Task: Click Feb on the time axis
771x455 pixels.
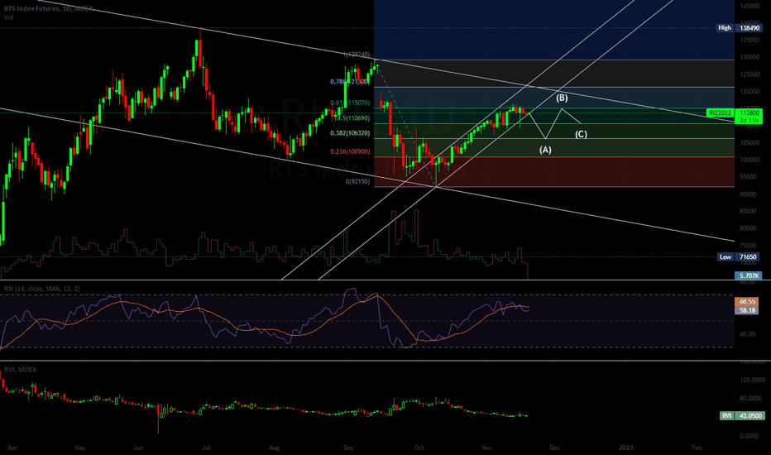Action: (x=697, y=448)
